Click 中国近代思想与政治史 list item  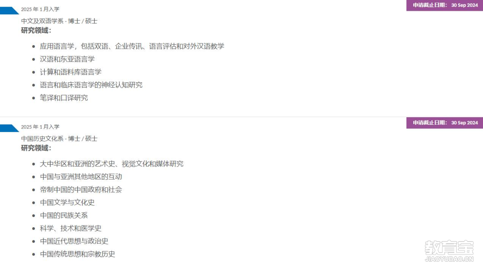[74, 242]
